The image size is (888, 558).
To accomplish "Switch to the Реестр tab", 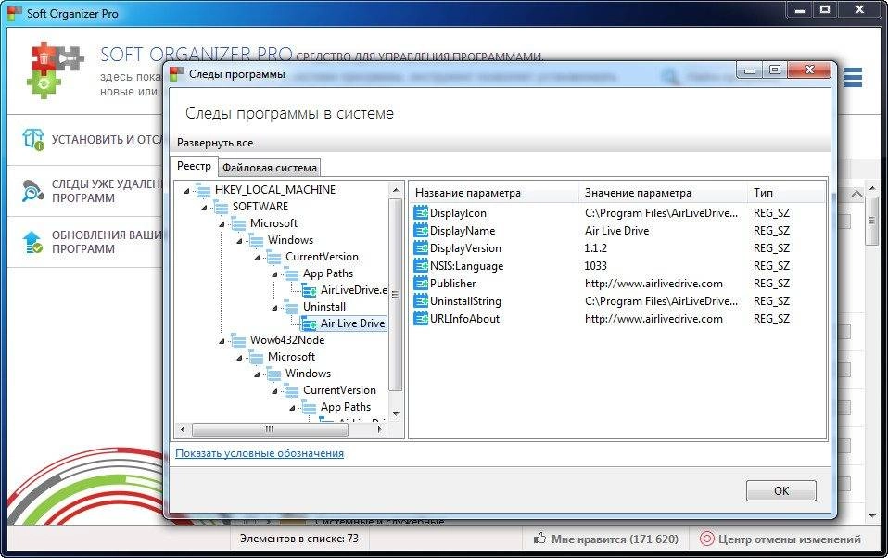I will 195,165.
